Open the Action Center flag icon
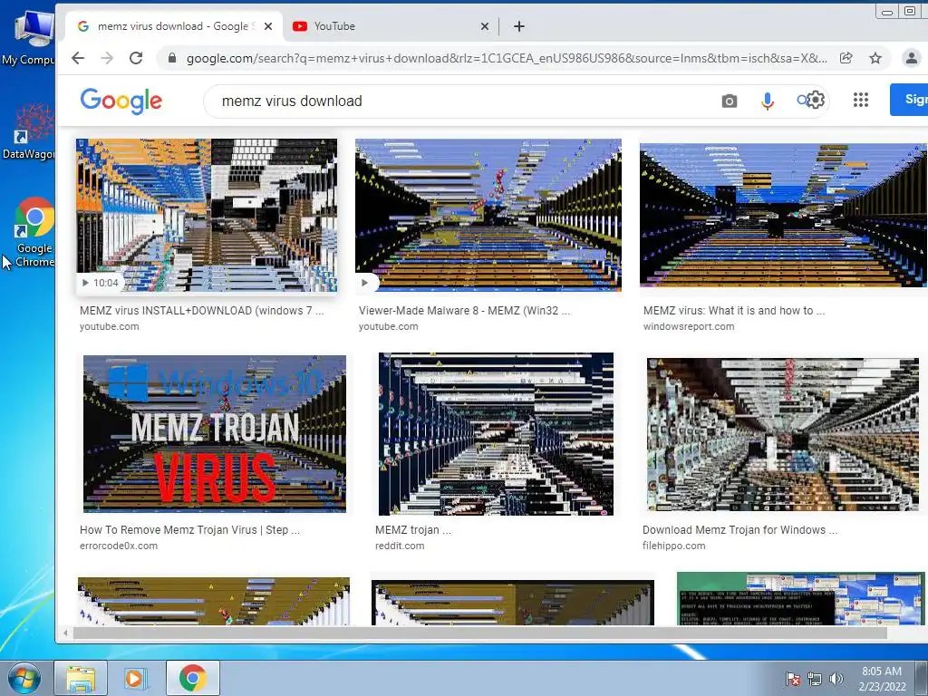The height and width of the screenshot is (696, 928). 792,679
